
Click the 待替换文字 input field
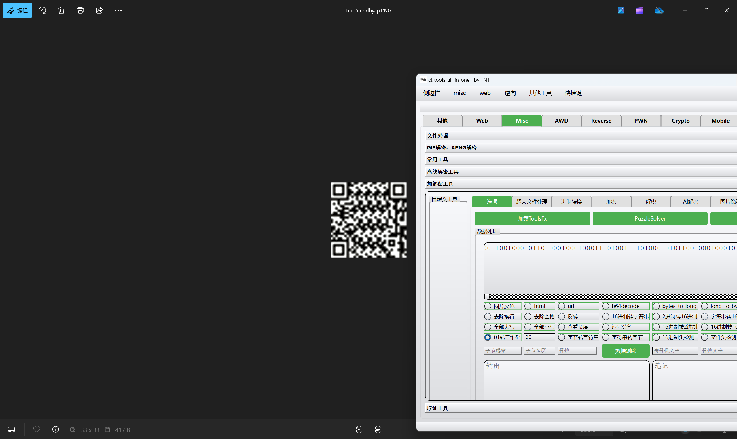click(675, 351)
